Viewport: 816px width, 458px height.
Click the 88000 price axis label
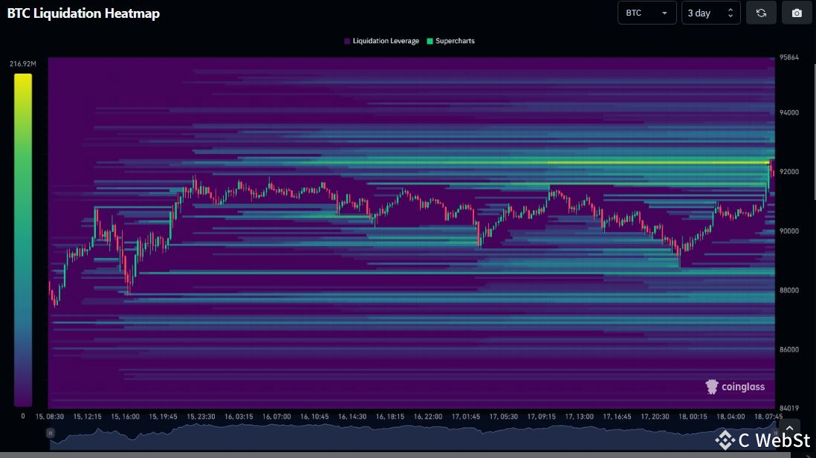(x=789, y=291)
